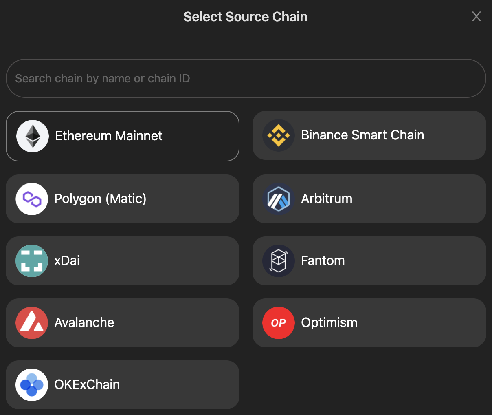
Task: Pick Arbitrum from the chain list
Action: 369,199
